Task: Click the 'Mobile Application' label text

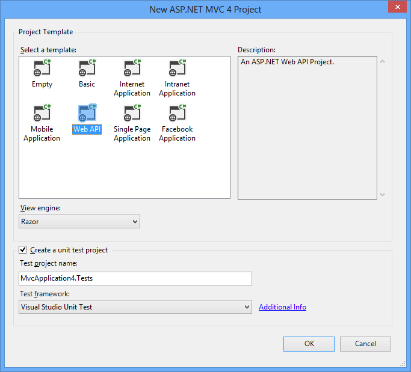Action: coord(42,133)
